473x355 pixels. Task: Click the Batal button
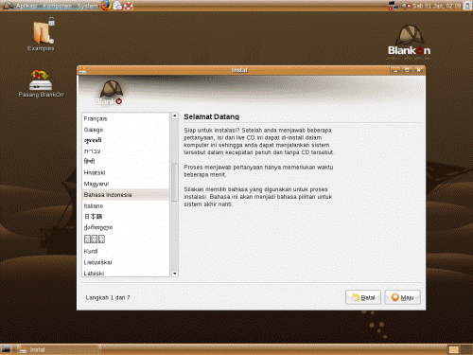click(x=363, y=297)
